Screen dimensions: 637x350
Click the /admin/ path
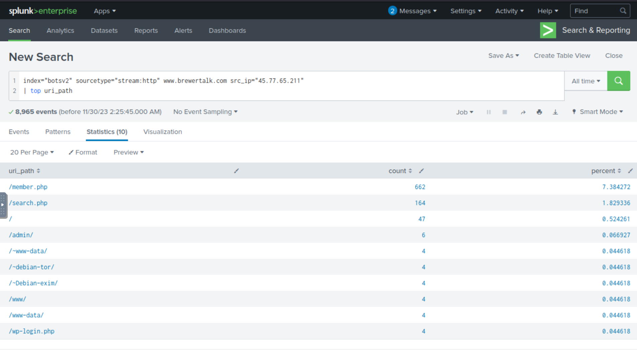pos(21,235)
